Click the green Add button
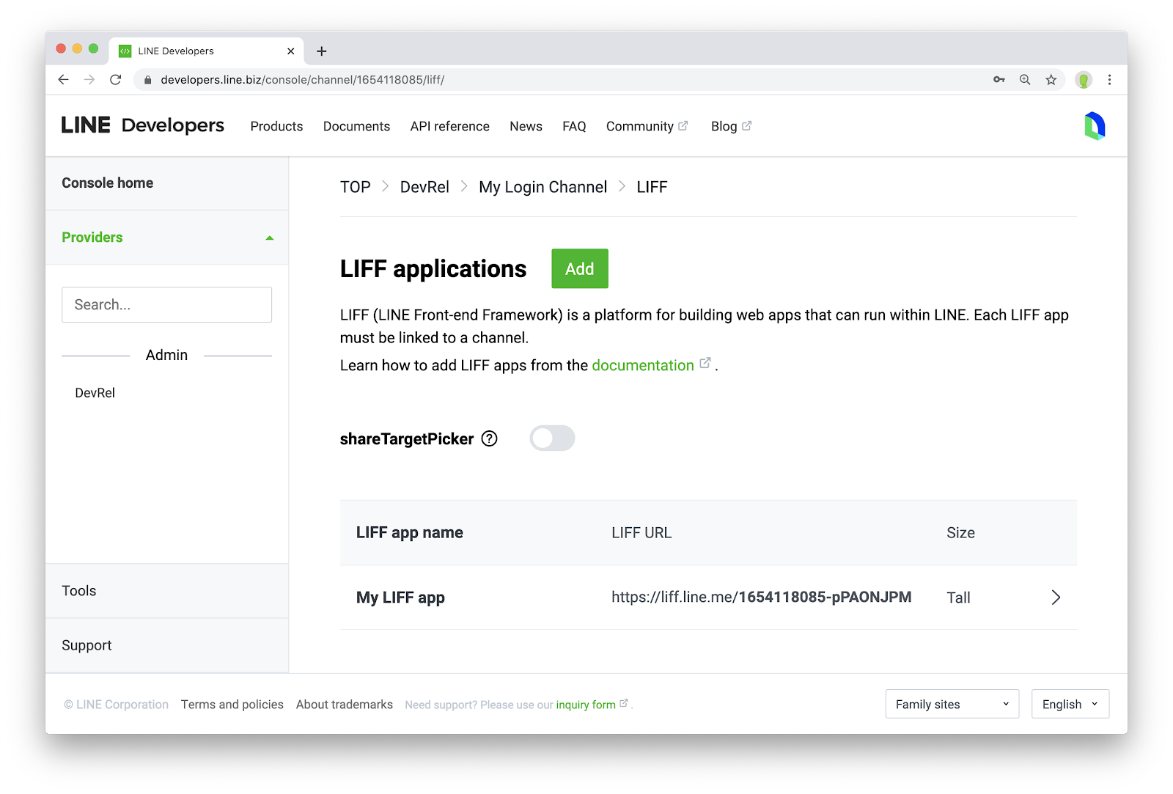Viewport: 1173px width, 794px height. click(580, 268)
